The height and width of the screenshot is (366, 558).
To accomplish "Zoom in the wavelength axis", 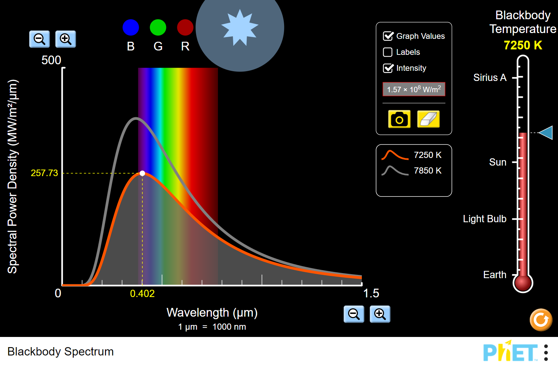I will (x=380, y=314).
